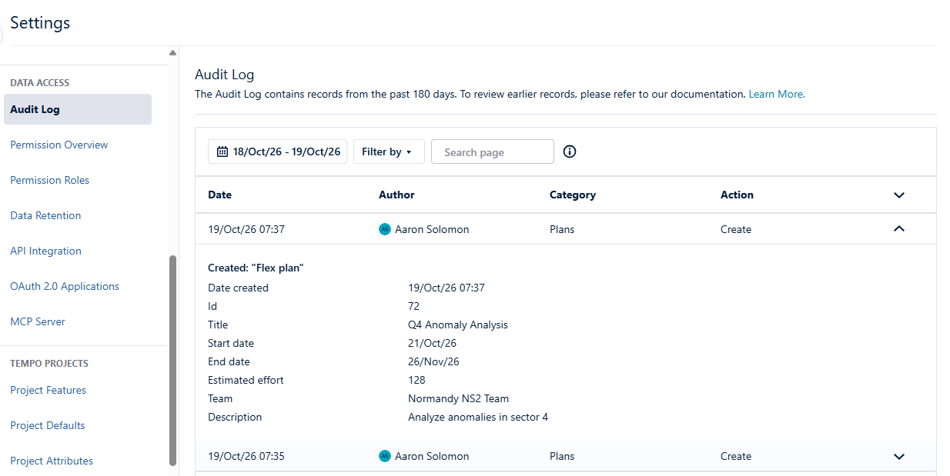
Task: Click the Plans category in the 07:37 row
Action: [x=562, y=229]
